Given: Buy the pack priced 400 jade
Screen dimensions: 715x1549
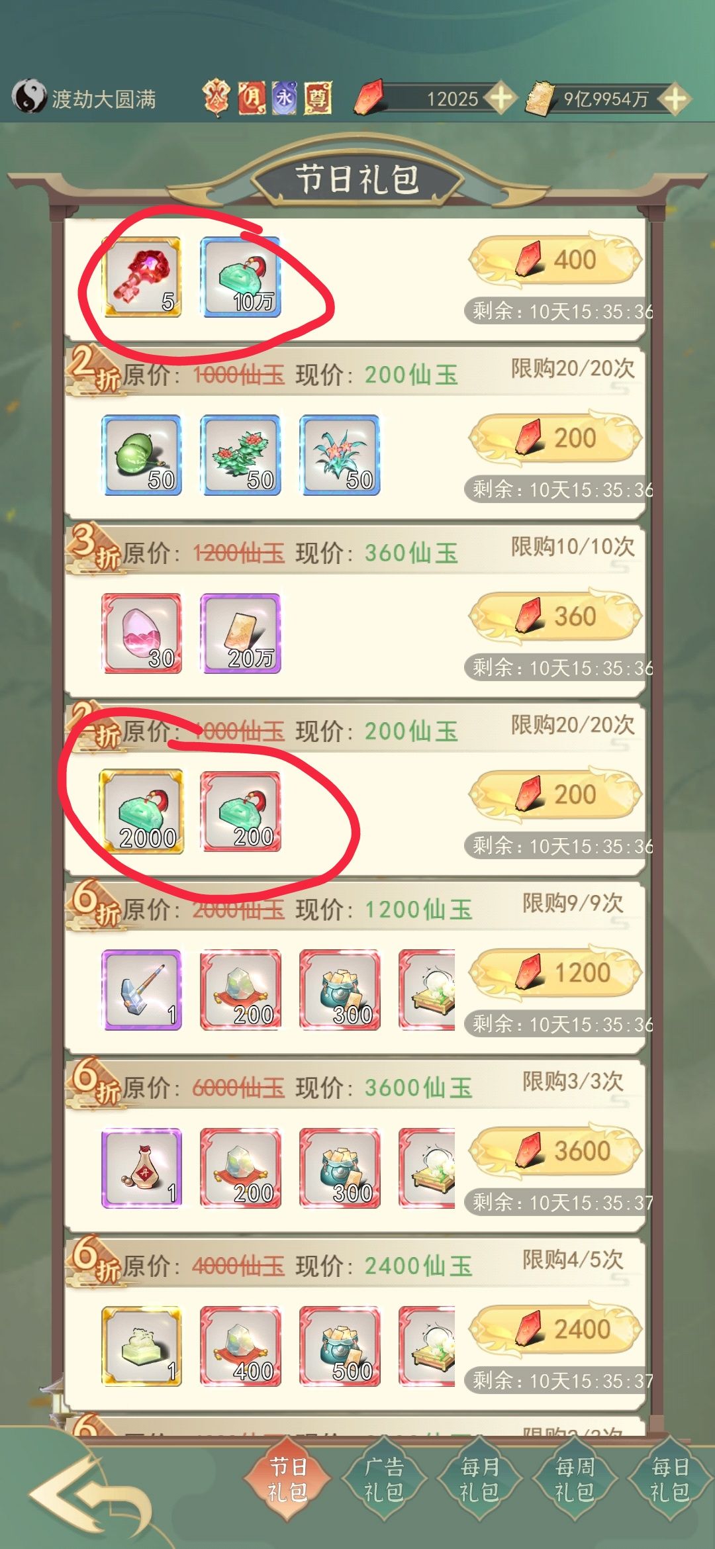Looking at the screenshot, I should [555, 259].
